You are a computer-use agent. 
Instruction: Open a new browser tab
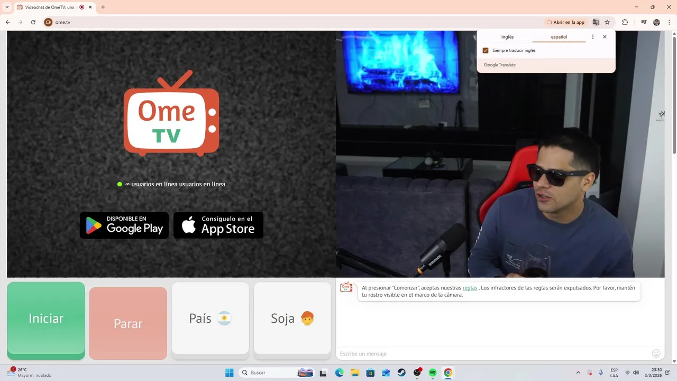coord(103,7)
